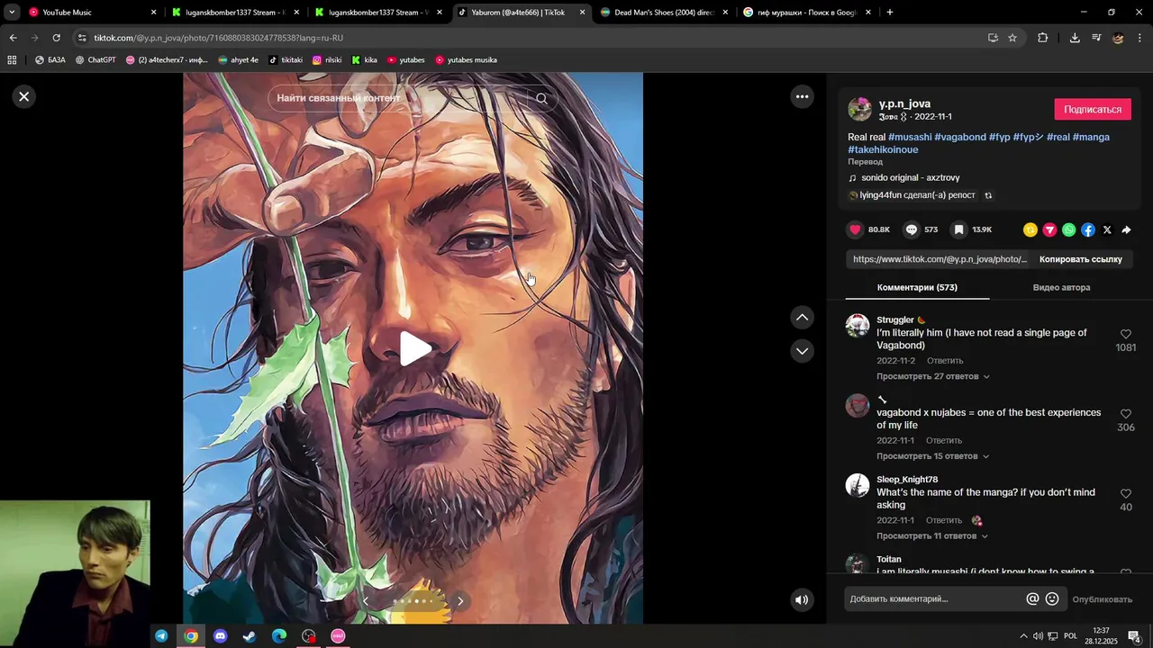1153x648 pixels.
Task: Switch to the Комментарии (573) tab
Action: (x=917, y=287)
